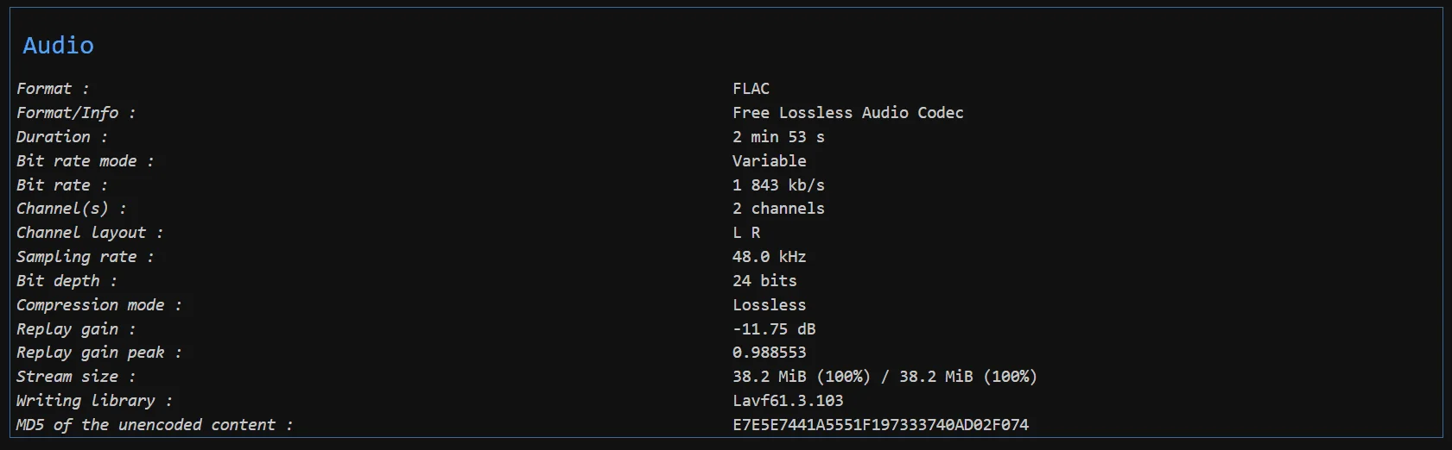Screen dimensions: 1452x450
Task: Select the FLAC format value
Action: tap(751, 89)
